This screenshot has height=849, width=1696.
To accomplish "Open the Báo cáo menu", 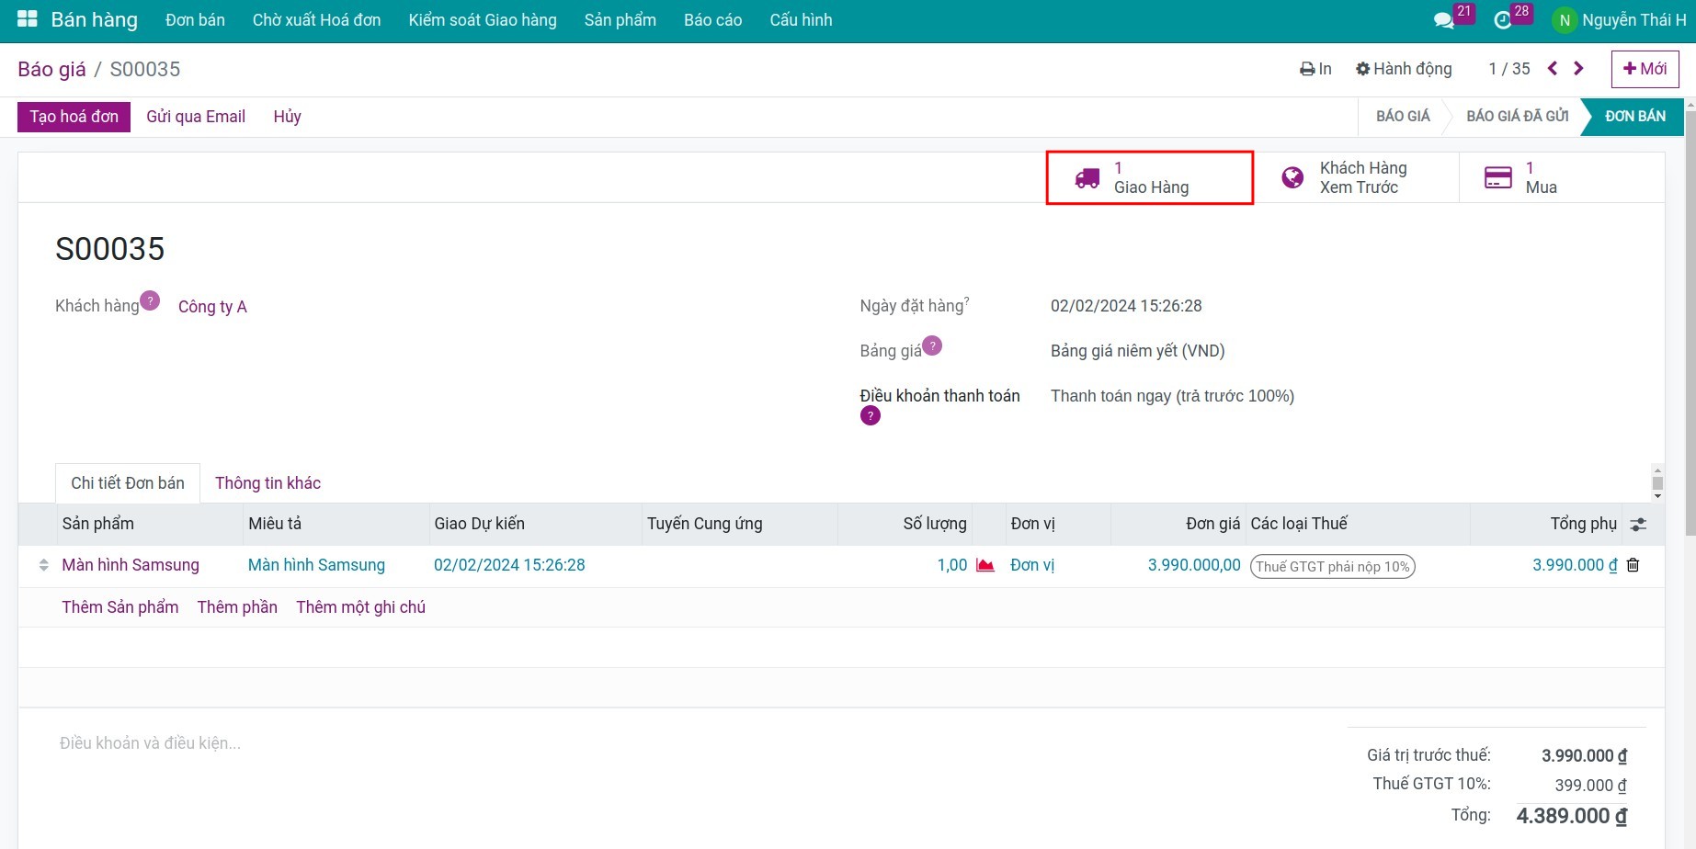I will (712, 20).
